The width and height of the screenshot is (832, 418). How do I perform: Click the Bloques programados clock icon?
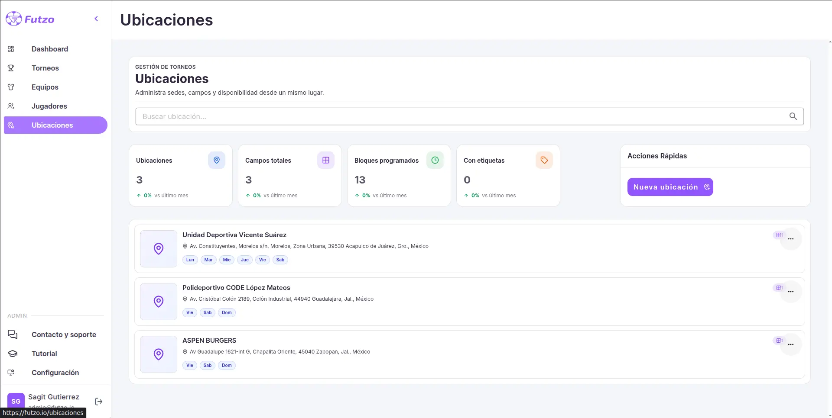(x=435, y=160)
